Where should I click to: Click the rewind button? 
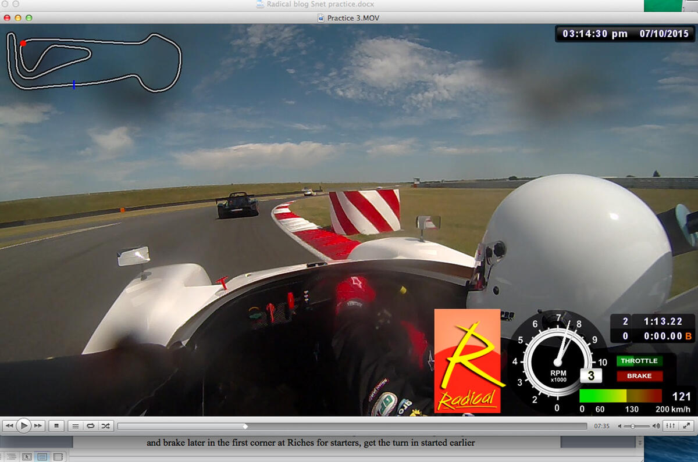pos(9,426)
